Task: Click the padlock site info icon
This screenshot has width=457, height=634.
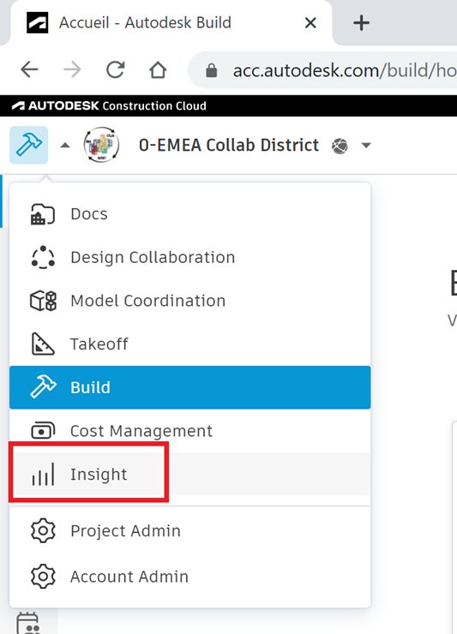Action: click(x=211, y=70)
